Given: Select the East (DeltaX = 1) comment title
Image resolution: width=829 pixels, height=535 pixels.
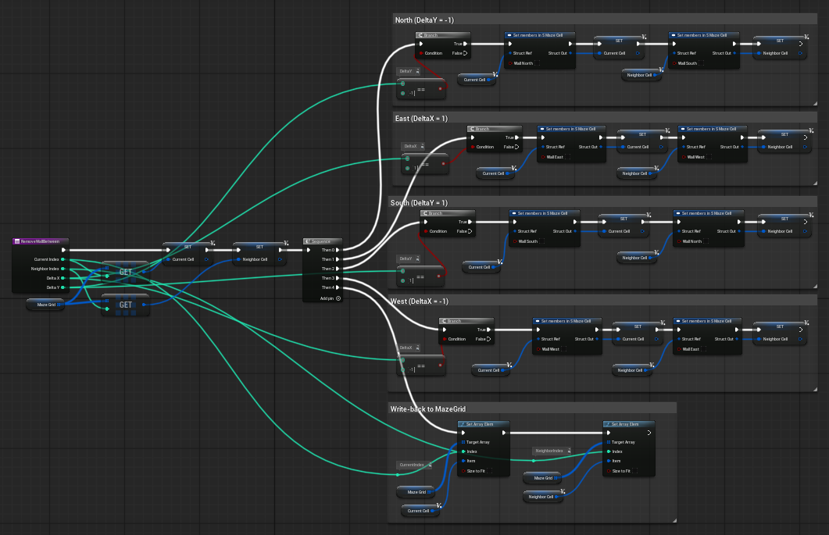Looking at the screenshot, I should [421, 119].
